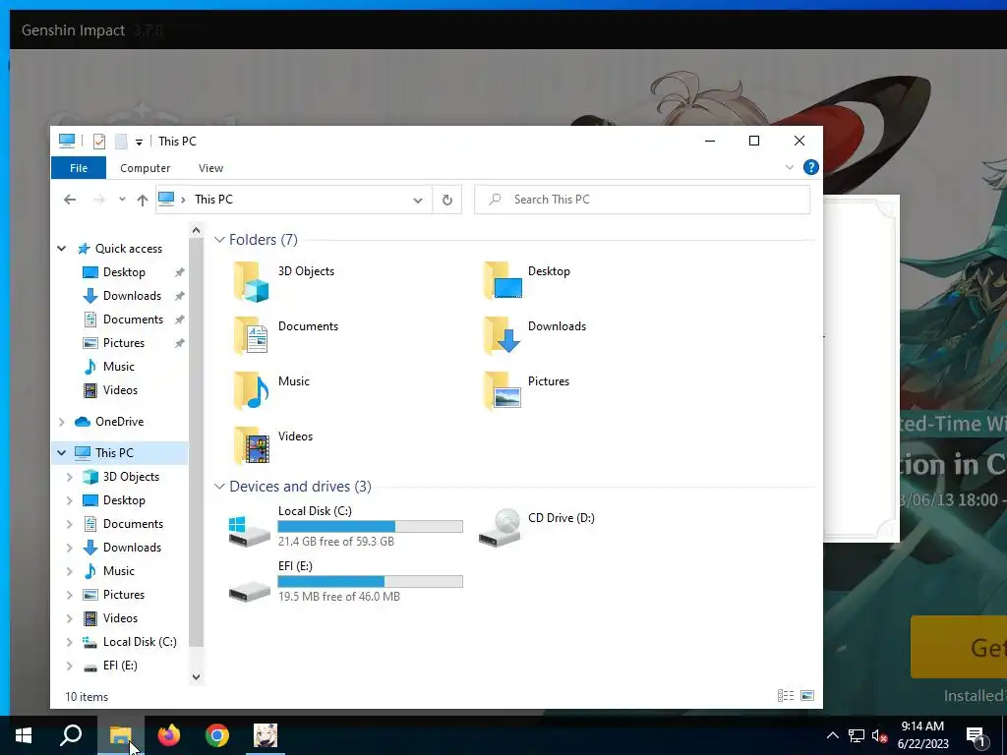Open the Music folder in main pane
The width and height of the screenshot is (1007, 755).
coord(251,390)
